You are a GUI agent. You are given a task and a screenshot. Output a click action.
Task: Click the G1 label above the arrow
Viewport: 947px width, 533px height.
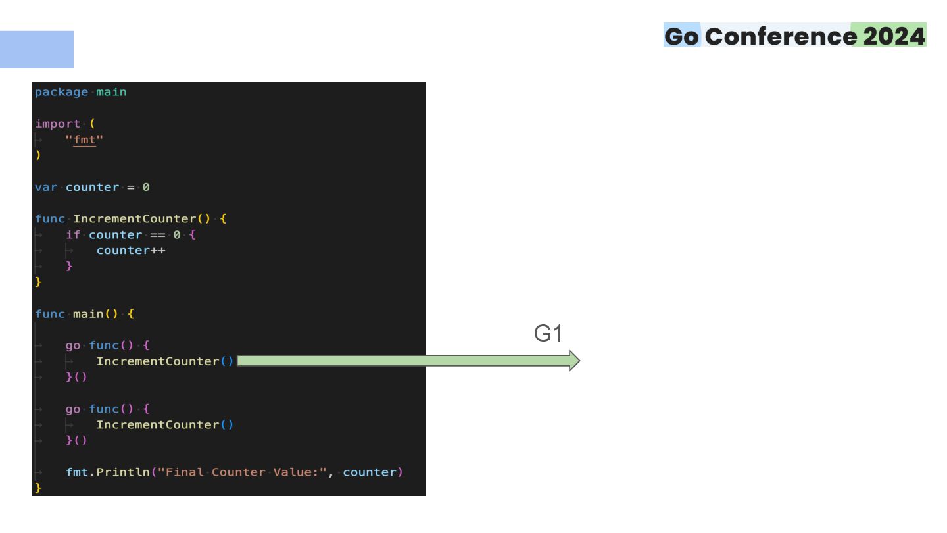coord(548,334)
